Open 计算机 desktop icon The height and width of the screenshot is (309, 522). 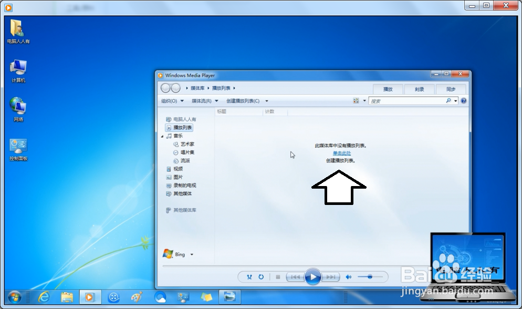click(18, 71)
